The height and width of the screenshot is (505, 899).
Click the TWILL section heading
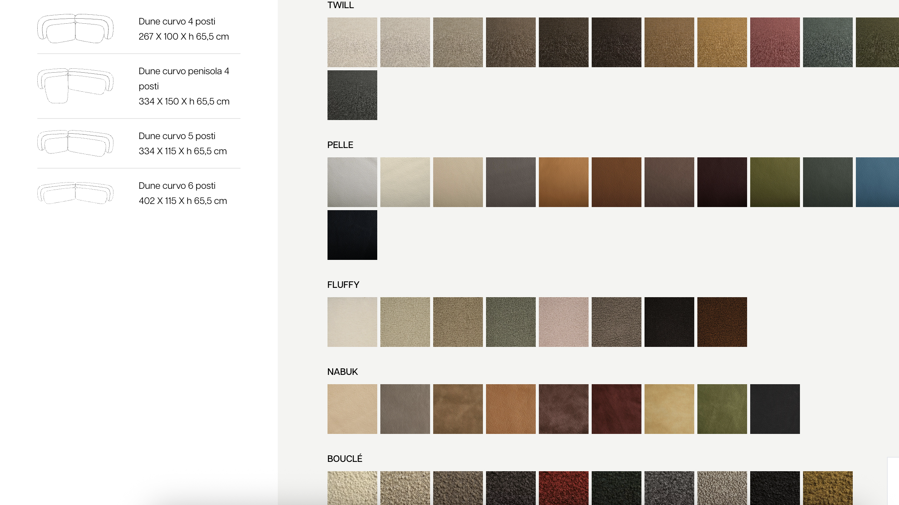point(341,5)
